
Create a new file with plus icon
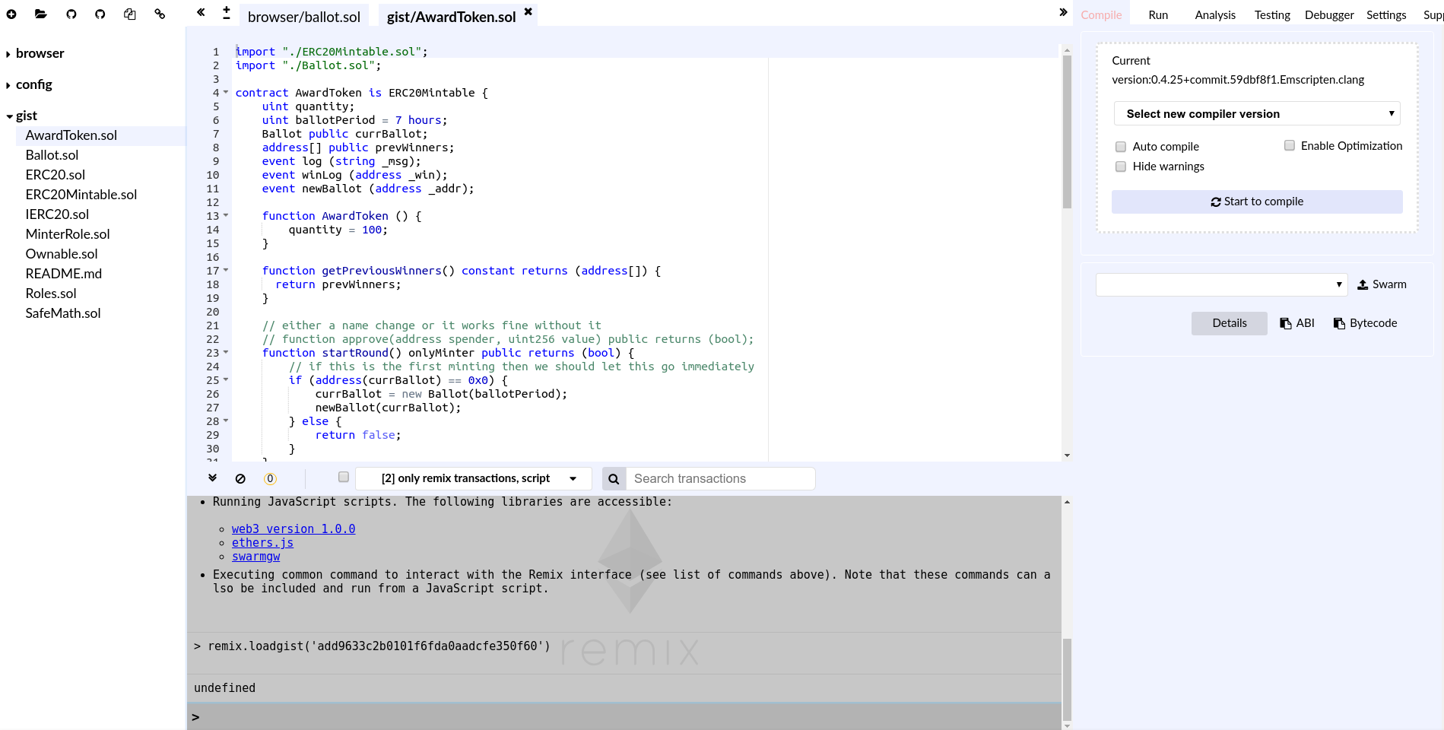11,14
